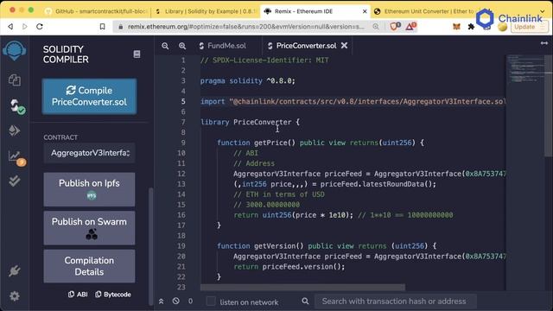553x311 pixels.
Task: Open the Solidity static analysis icon
Action: pyautogui.click(x=16, y=157)
